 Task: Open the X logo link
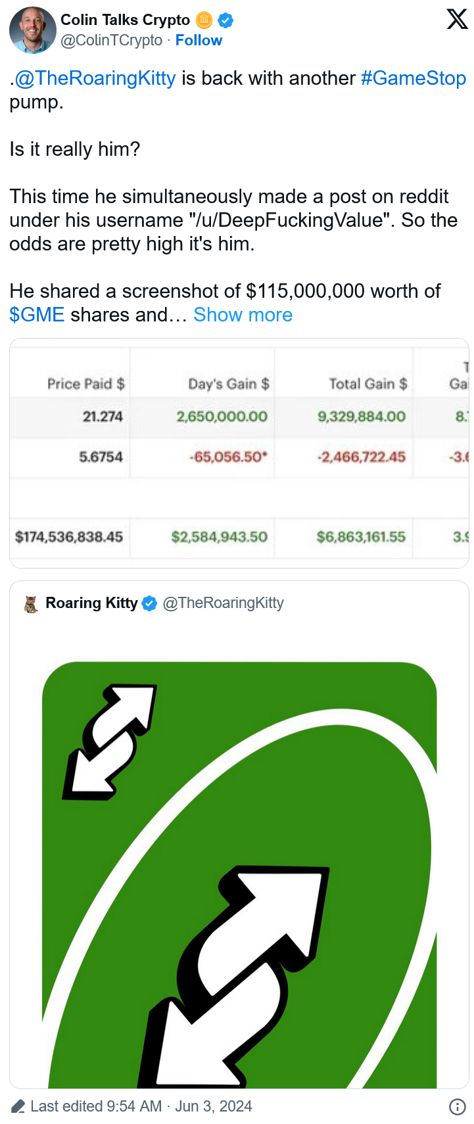(458, 19)
